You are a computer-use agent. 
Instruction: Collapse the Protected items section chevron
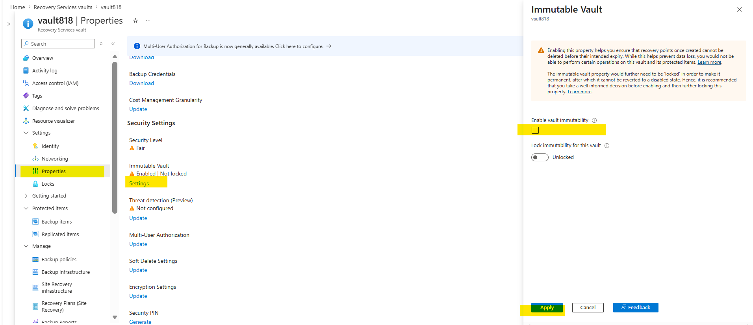26,208
